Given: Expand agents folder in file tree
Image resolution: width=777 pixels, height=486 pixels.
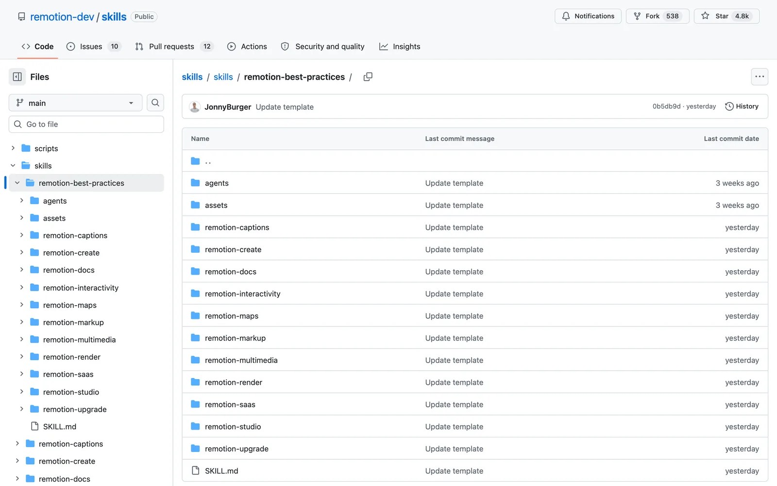Looking at the screenshot, I should click(x=22, y=201).
